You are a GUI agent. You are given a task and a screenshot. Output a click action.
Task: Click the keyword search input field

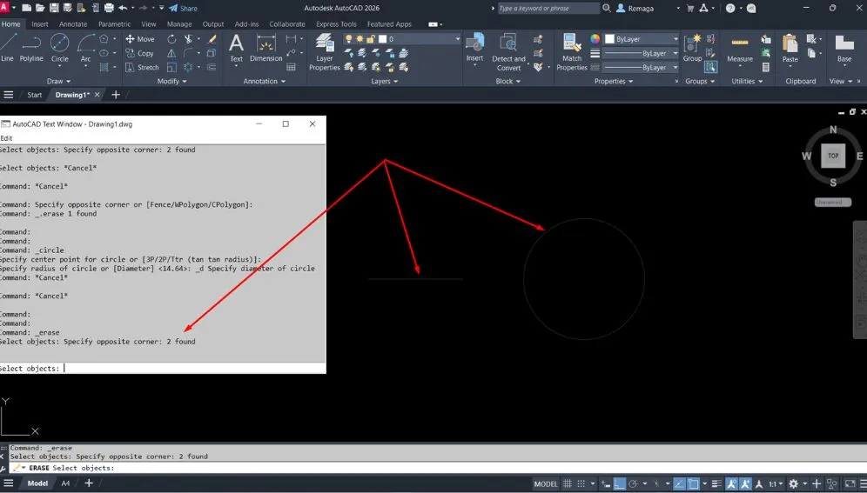point(548,8)
